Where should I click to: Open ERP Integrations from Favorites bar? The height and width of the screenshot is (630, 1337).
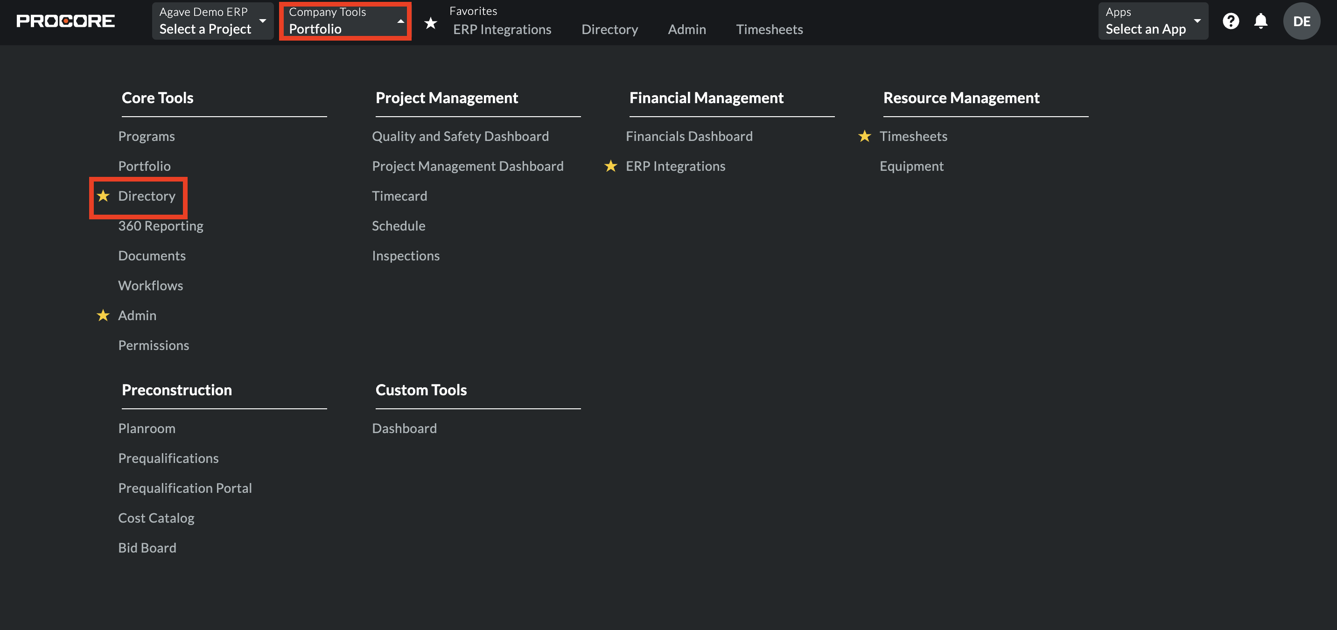(502, 29)
